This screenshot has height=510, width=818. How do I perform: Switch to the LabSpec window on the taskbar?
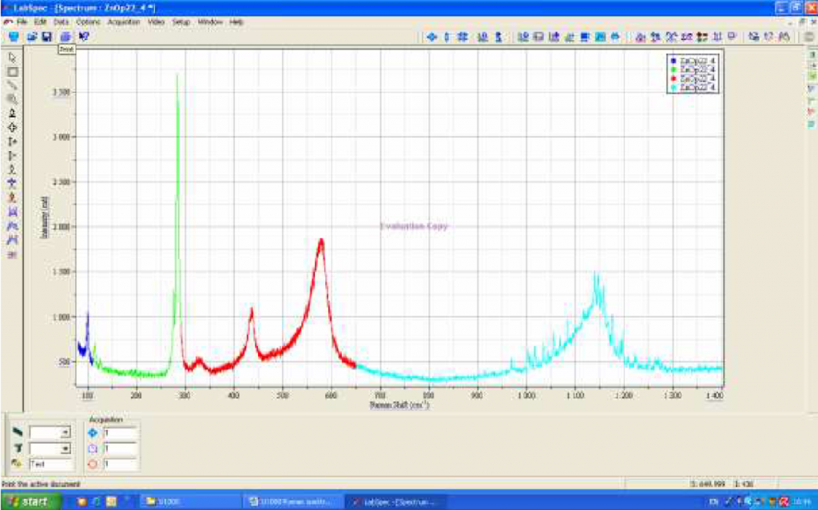391,500
